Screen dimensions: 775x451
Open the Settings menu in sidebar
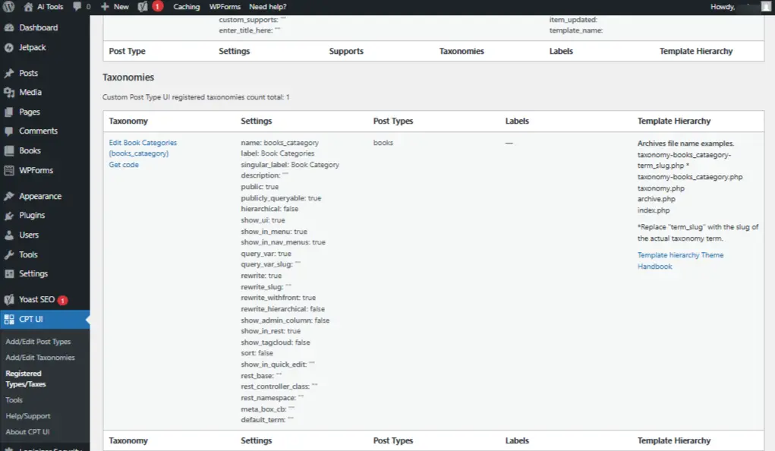(x=33, y=274)
